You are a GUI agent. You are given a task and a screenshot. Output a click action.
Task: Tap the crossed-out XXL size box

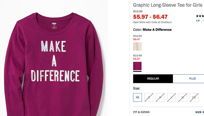(x=194, y=97)
